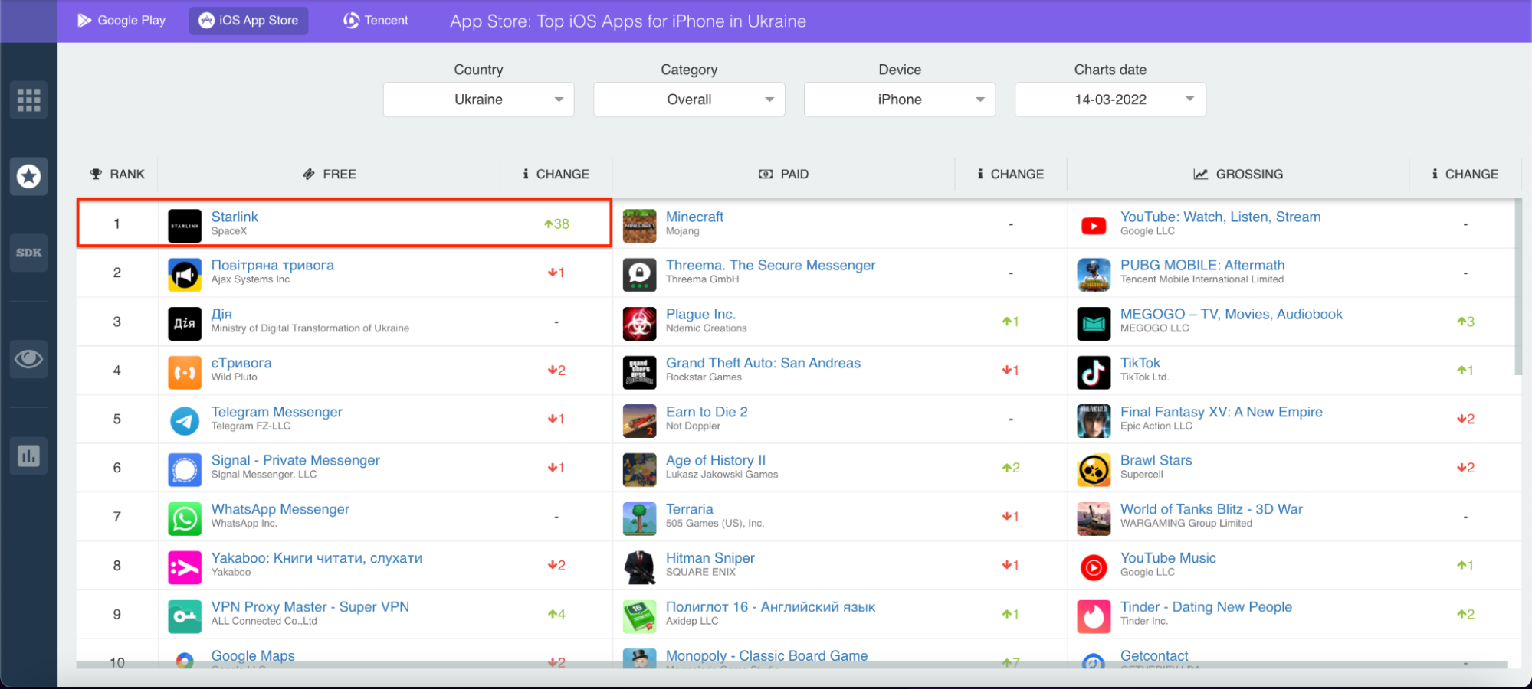
Task: Click the FREE column header
Action: coord(330,175)
